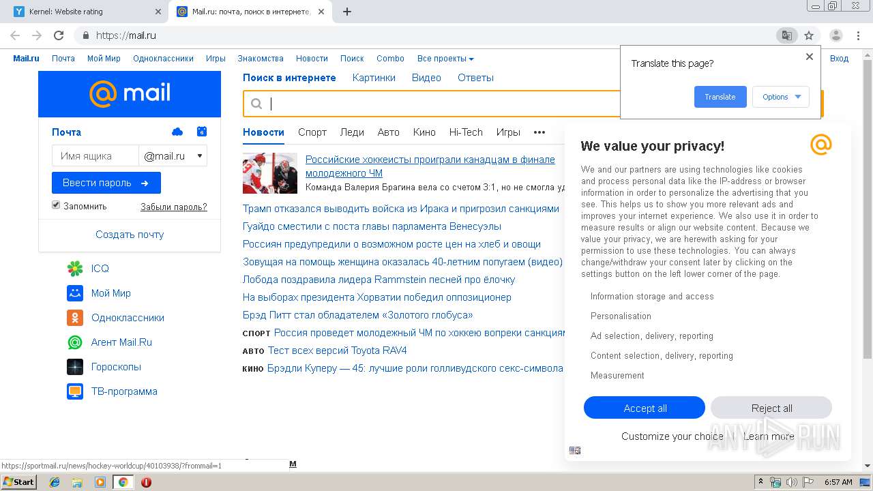
Task: Close the Kernel: Website rating tab
Action: point(158,12)
